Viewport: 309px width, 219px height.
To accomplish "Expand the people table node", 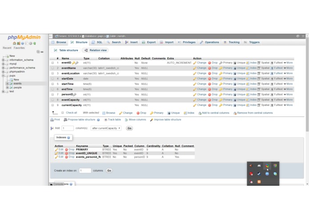I will 7,88.
